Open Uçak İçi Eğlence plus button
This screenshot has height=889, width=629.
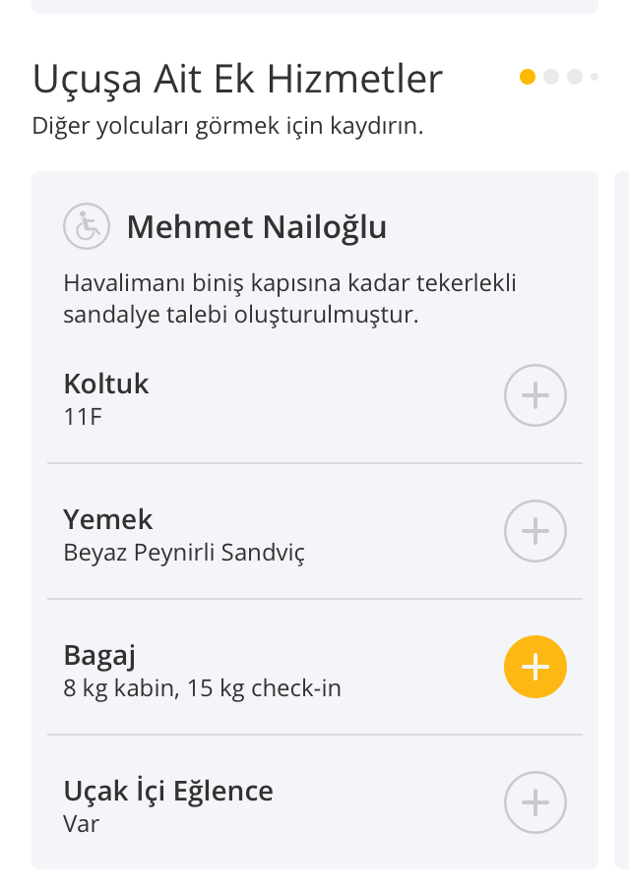click(535, 802)
